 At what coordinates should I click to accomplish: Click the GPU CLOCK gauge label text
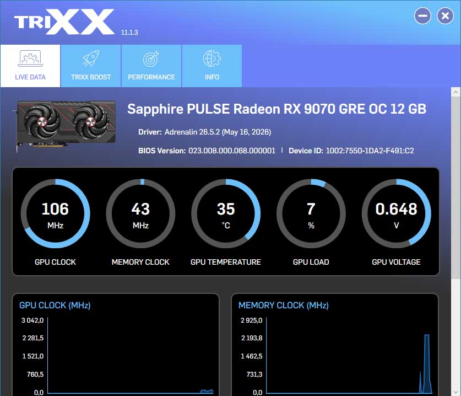[x=55, y=262]
